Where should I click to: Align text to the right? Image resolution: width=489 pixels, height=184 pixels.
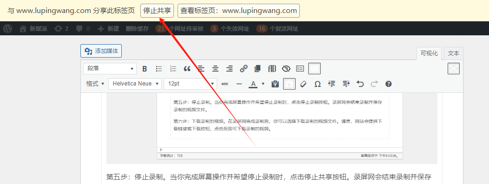tap(230, 69)
